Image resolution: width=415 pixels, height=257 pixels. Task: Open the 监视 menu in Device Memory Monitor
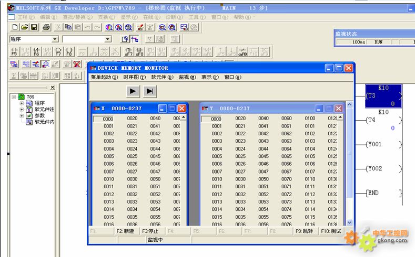click(187, 77)
